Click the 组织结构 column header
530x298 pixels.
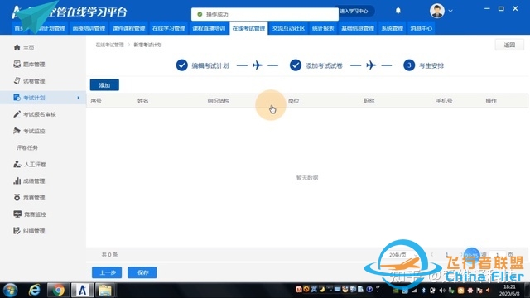pos(219,101)
